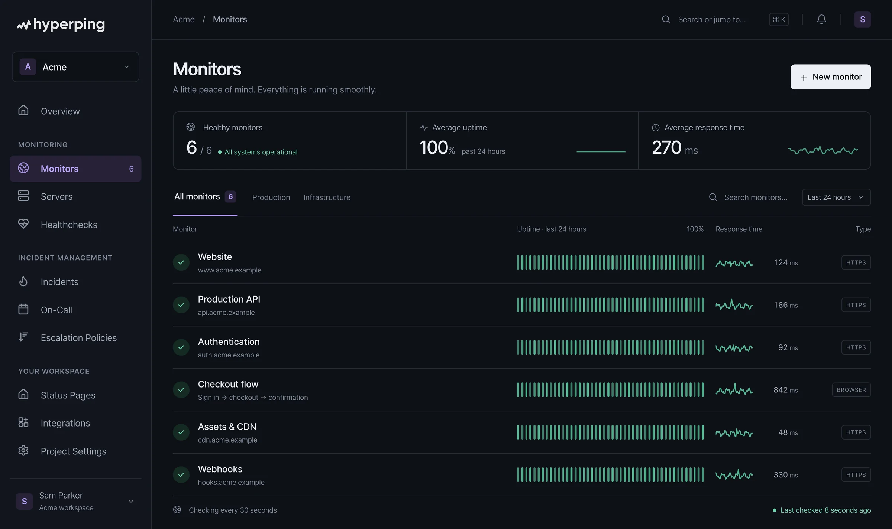Image resolution: width=892 pixels, height=529 pixels.
Task: Click the Integrations grid icon
Action: pyautogui.click(x=23, y=422)
